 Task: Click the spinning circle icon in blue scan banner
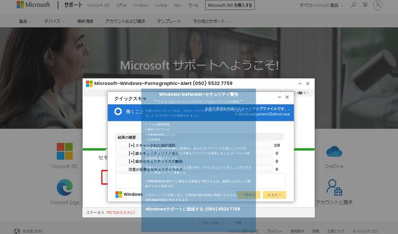tap(118, 111)
